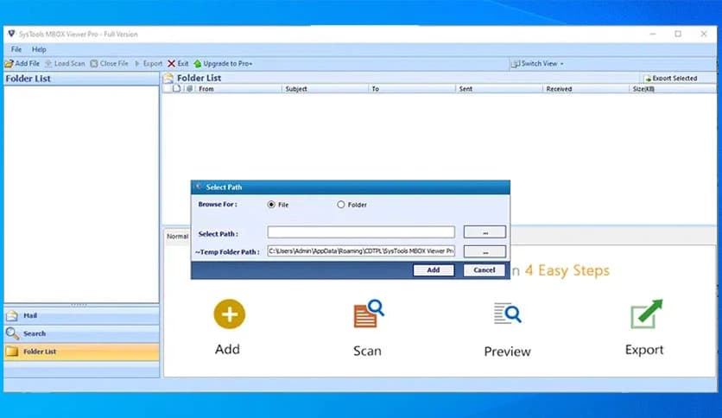Click the Add File toolbar icon

pos(9,64)
